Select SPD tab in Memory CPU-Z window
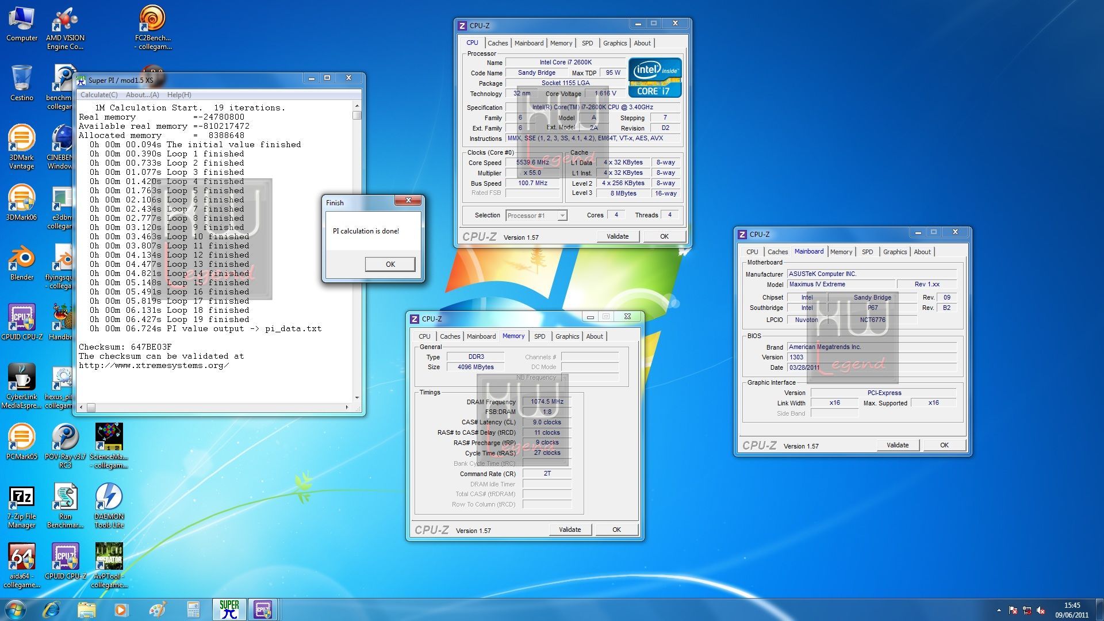 (x=539, y=336)
